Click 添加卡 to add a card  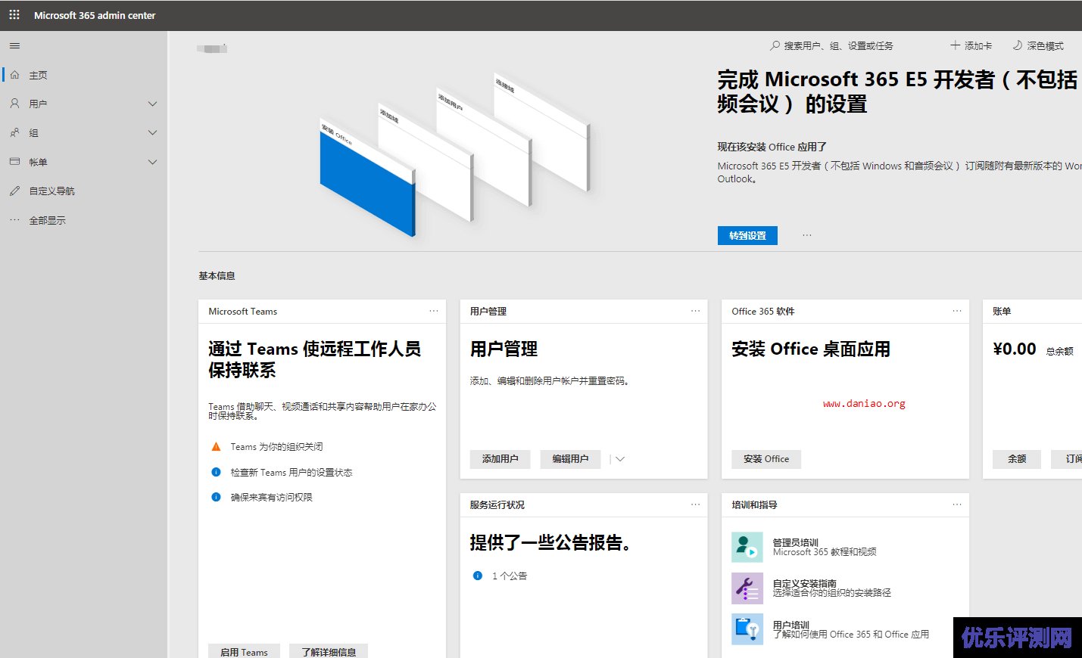coord(971,45)
